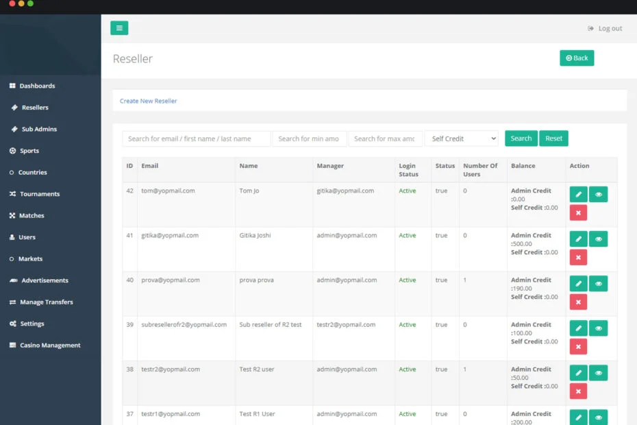The height and width of the screenshot is (425, 637).
Task: Click the green Back button
Action: tap(577, 58)
